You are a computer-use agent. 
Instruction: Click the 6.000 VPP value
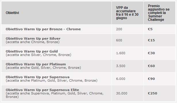[121, 79]
